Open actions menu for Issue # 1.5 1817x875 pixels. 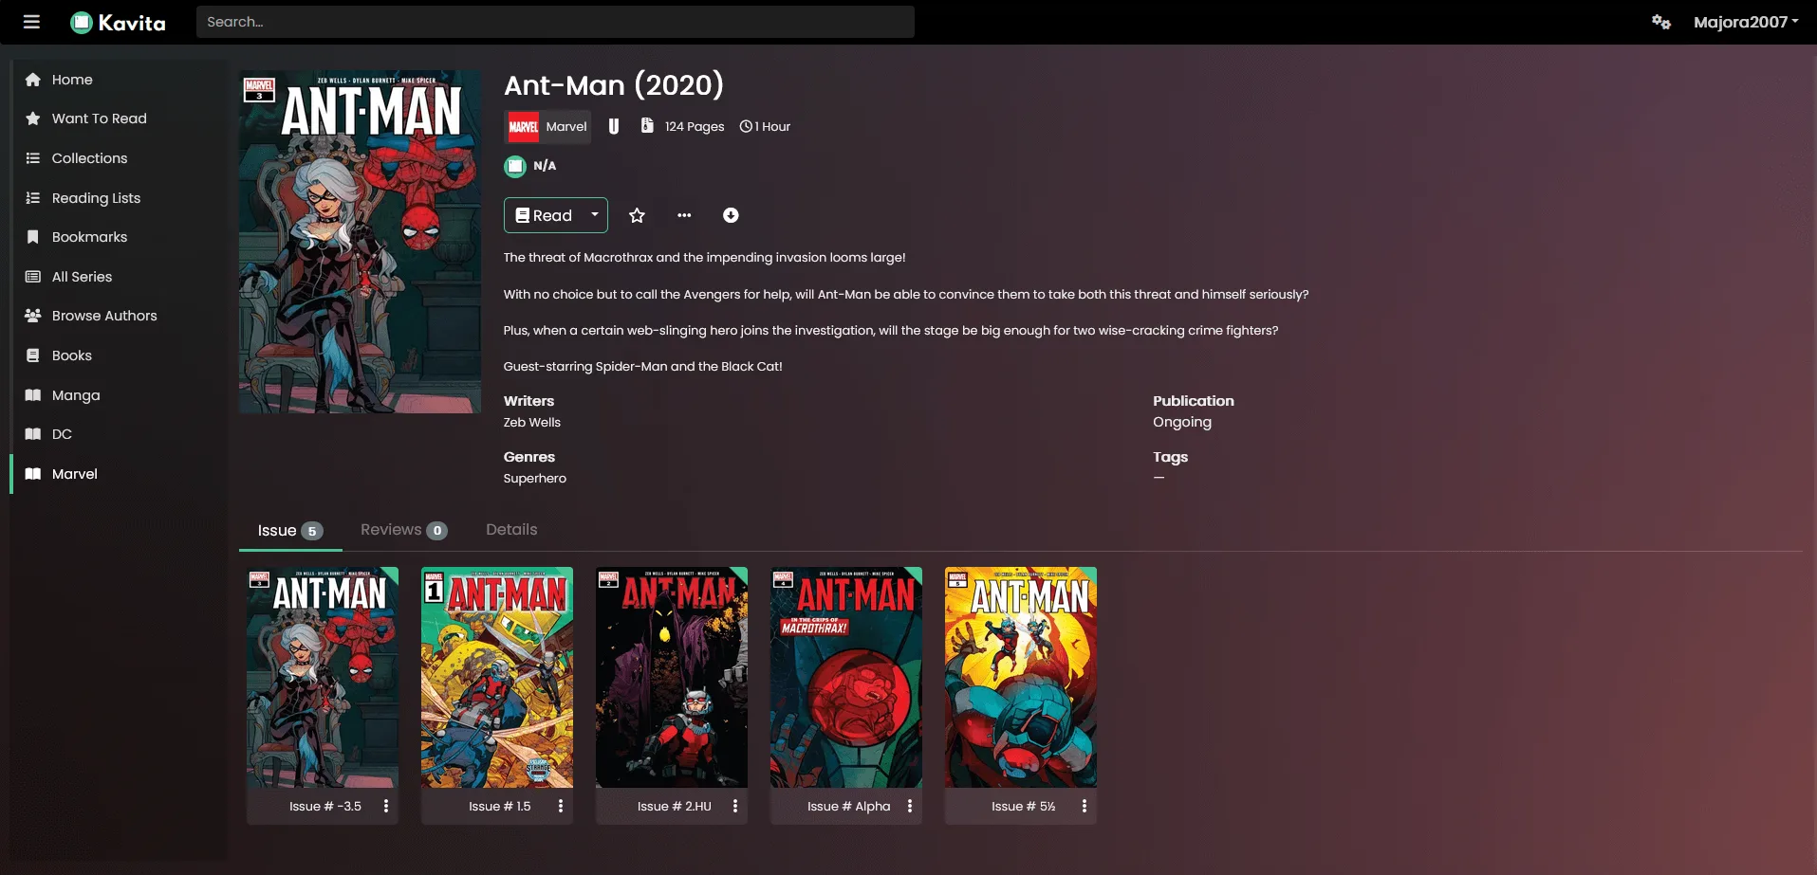pyautogui.click(x=561, y=806)
